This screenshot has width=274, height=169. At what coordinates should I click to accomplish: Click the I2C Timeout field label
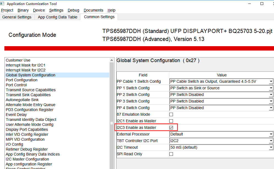pyautogui.click(x=127, y=147)
